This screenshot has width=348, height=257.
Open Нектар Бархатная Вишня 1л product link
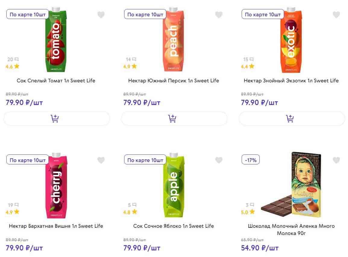(56, 226)
